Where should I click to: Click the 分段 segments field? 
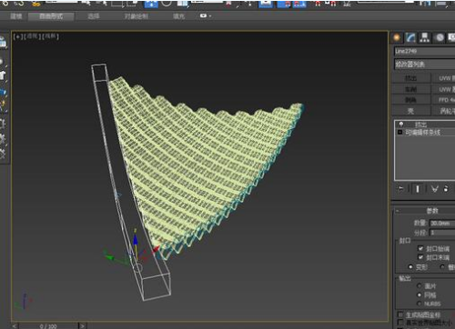(442, 233)
